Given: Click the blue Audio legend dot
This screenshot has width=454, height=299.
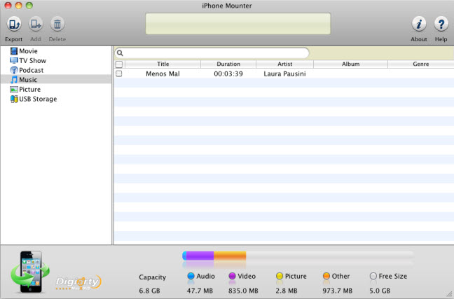Looking at the screenshot, I should click(191, 276).
